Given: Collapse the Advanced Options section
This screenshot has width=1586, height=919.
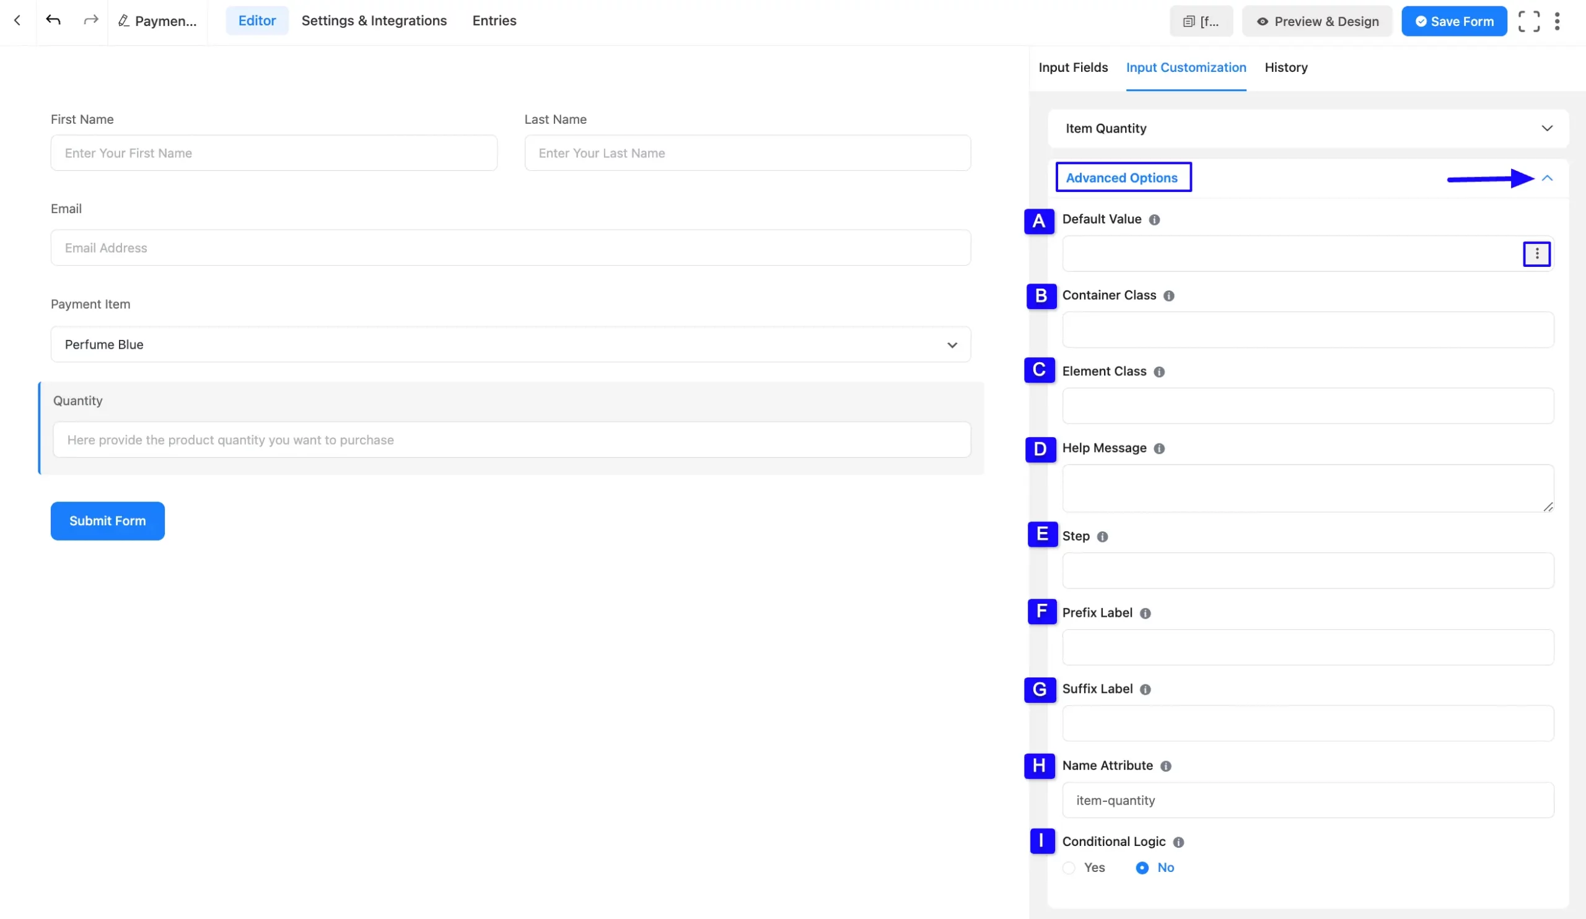Looking at the screenshot, I should tap(1547, 178).
